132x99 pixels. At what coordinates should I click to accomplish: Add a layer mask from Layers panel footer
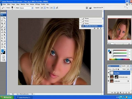118,93
